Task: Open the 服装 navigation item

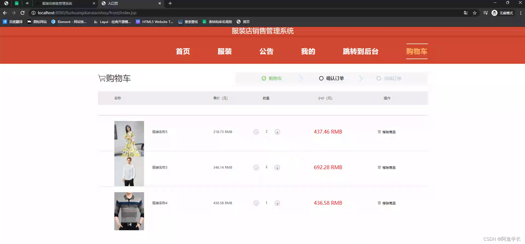Action: pyautogui.click(x=225, y=51)
